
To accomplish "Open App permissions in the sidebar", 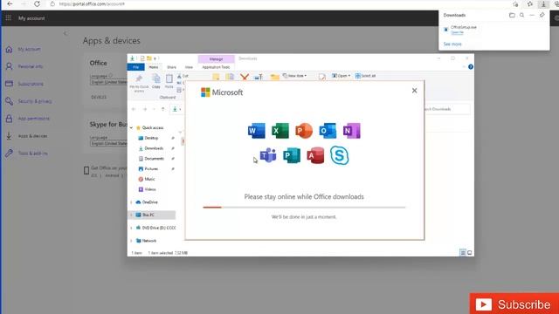I will click(x=33, y=119).
